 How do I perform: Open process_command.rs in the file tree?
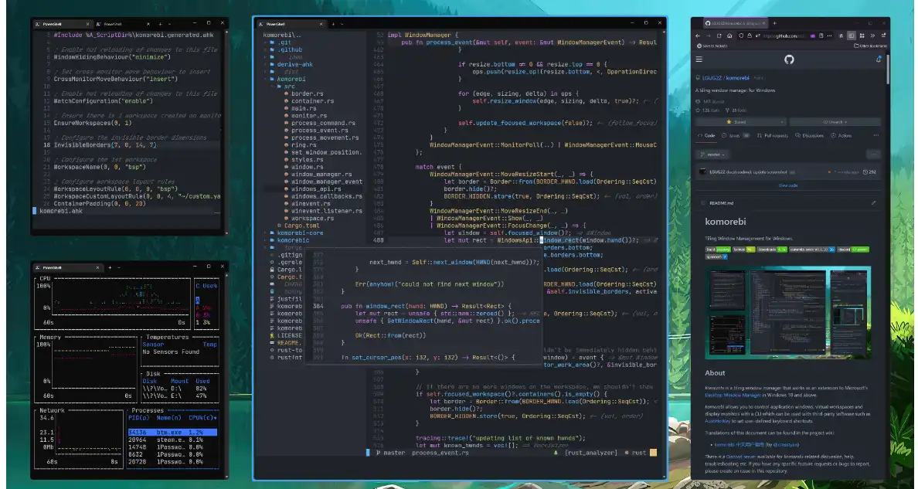(x=323, y=123)
